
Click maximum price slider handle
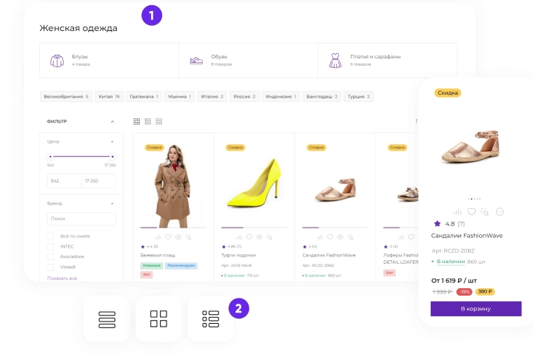[113, 157]
